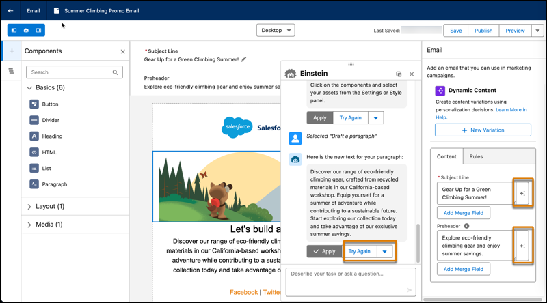Click the small Einstein response avatar
Screen dimensions: 547x303
295,160
